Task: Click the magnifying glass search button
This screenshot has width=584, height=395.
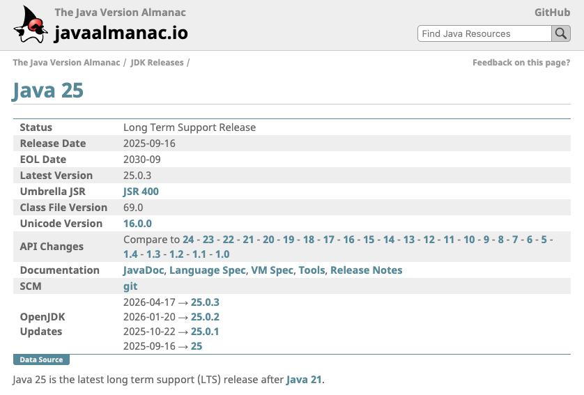Action: click(561, 33)
